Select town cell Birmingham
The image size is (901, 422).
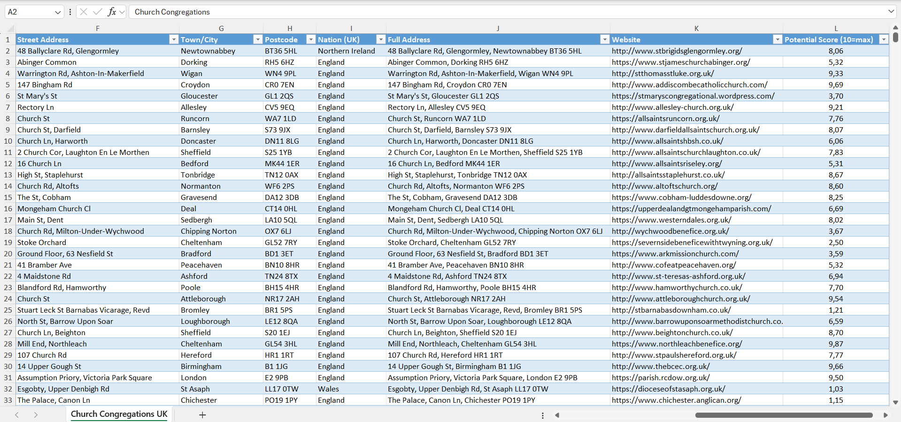point(221,367)
